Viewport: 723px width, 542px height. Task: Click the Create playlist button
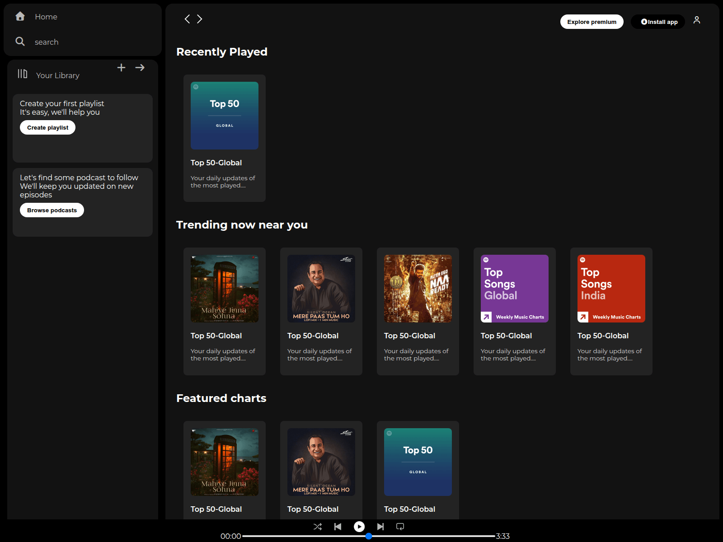(47, 127)
